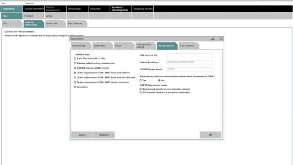Choose Ediabas default settings radio button
293x165 pixels.
75,63
